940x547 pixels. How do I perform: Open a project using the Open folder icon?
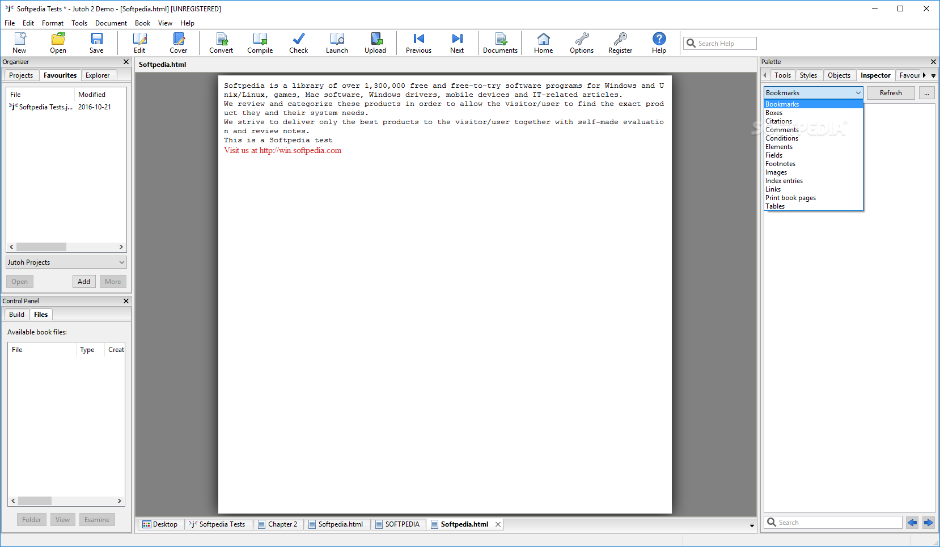point(58,43)
